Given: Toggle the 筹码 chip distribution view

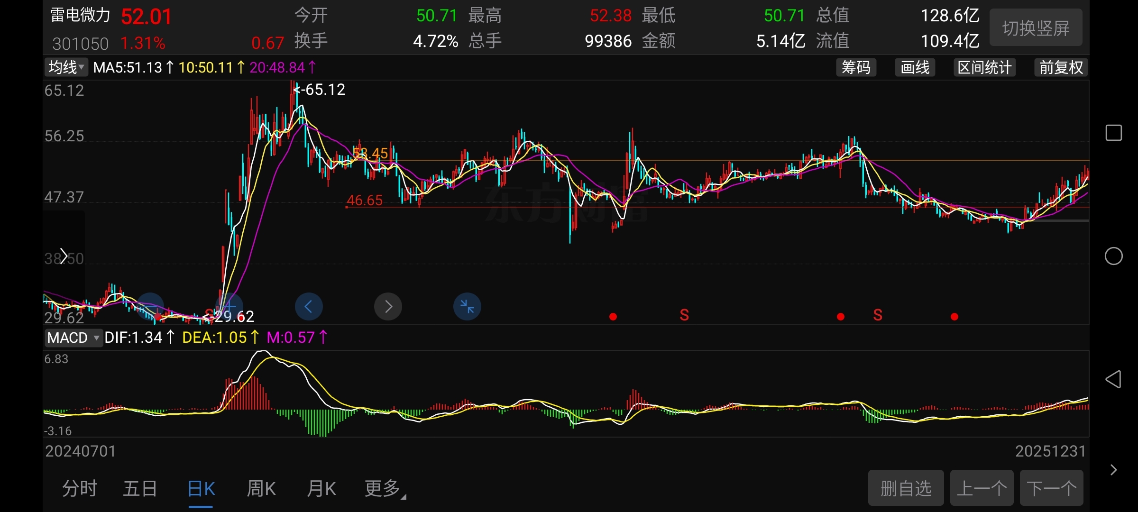Looking at the screenshot, I should coord(856,67).
